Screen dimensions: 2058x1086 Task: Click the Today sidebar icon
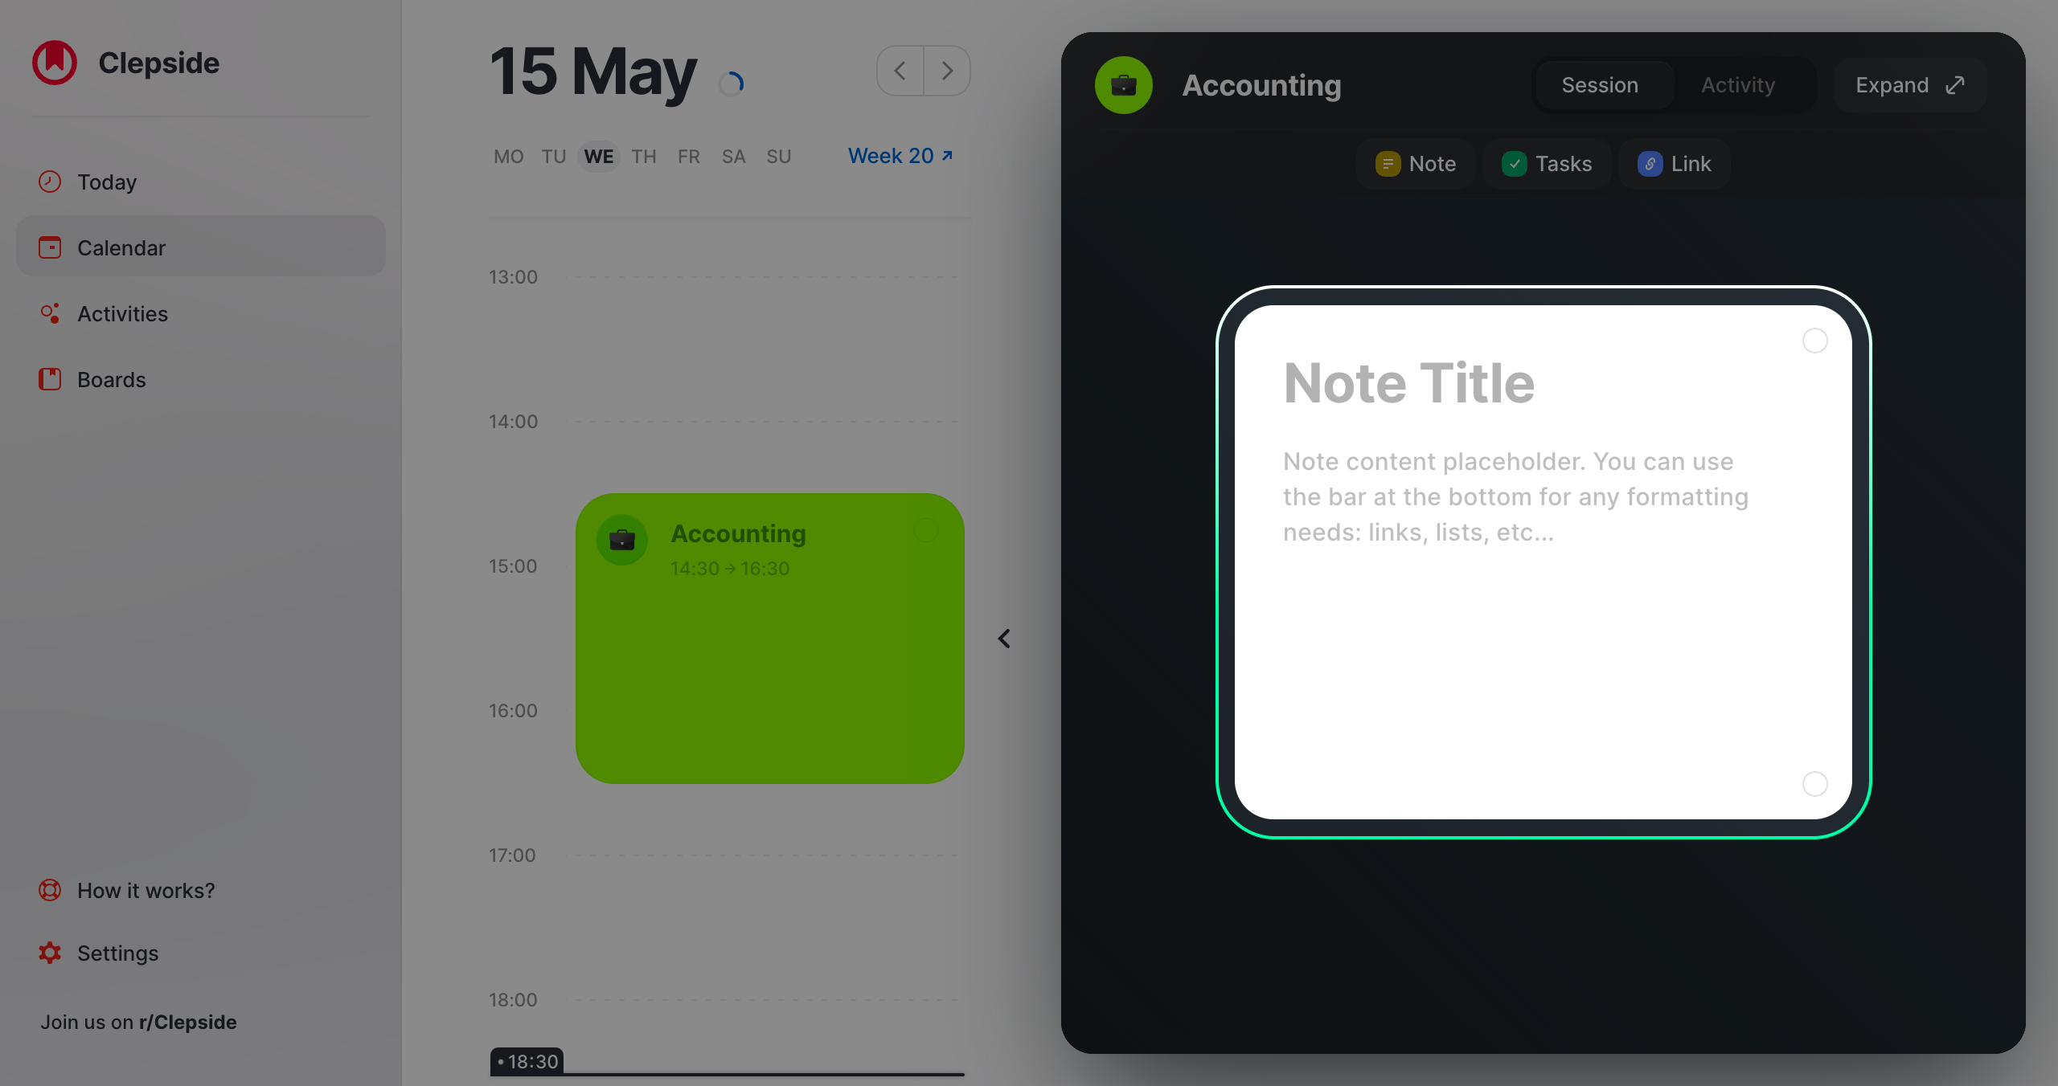[x=51, y=181]
